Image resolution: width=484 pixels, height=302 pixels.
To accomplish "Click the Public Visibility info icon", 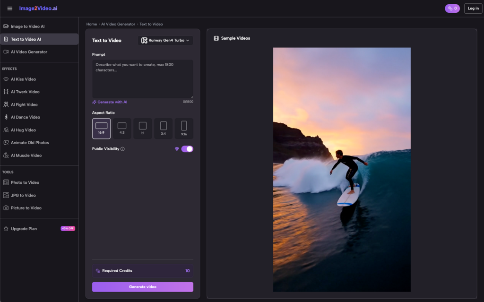I will pos(122,149).
